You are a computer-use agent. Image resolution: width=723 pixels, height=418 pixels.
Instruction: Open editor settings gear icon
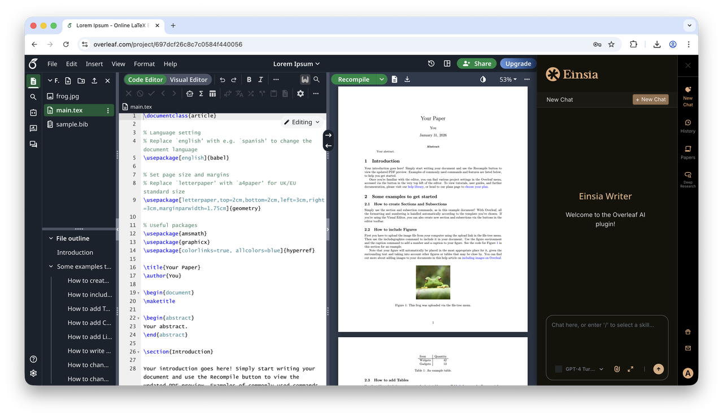(x=300, y=93)
